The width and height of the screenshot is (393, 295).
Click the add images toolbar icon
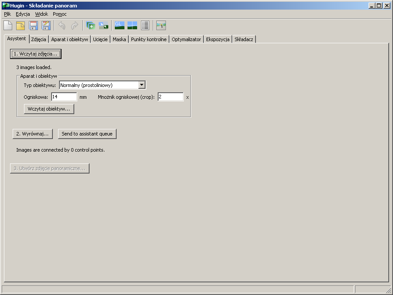point(90,25)
